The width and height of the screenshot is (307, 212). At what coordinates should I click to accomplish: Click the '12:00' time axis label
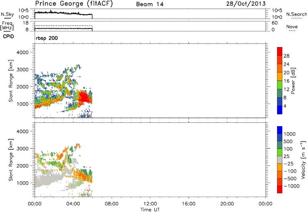click(150, 204)
